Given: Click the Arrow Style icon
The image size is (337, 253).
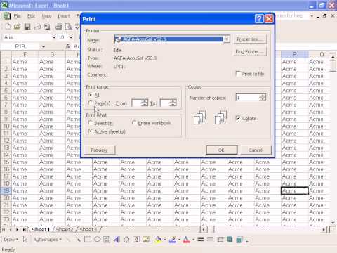Looking at the screenshot, I should click(x=220, y=240).
